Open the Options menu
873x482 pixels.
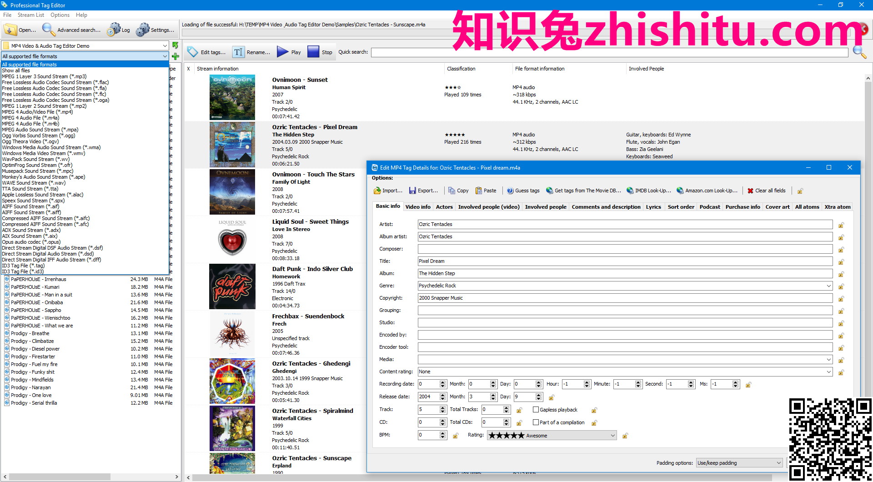(x=60, y=15)
